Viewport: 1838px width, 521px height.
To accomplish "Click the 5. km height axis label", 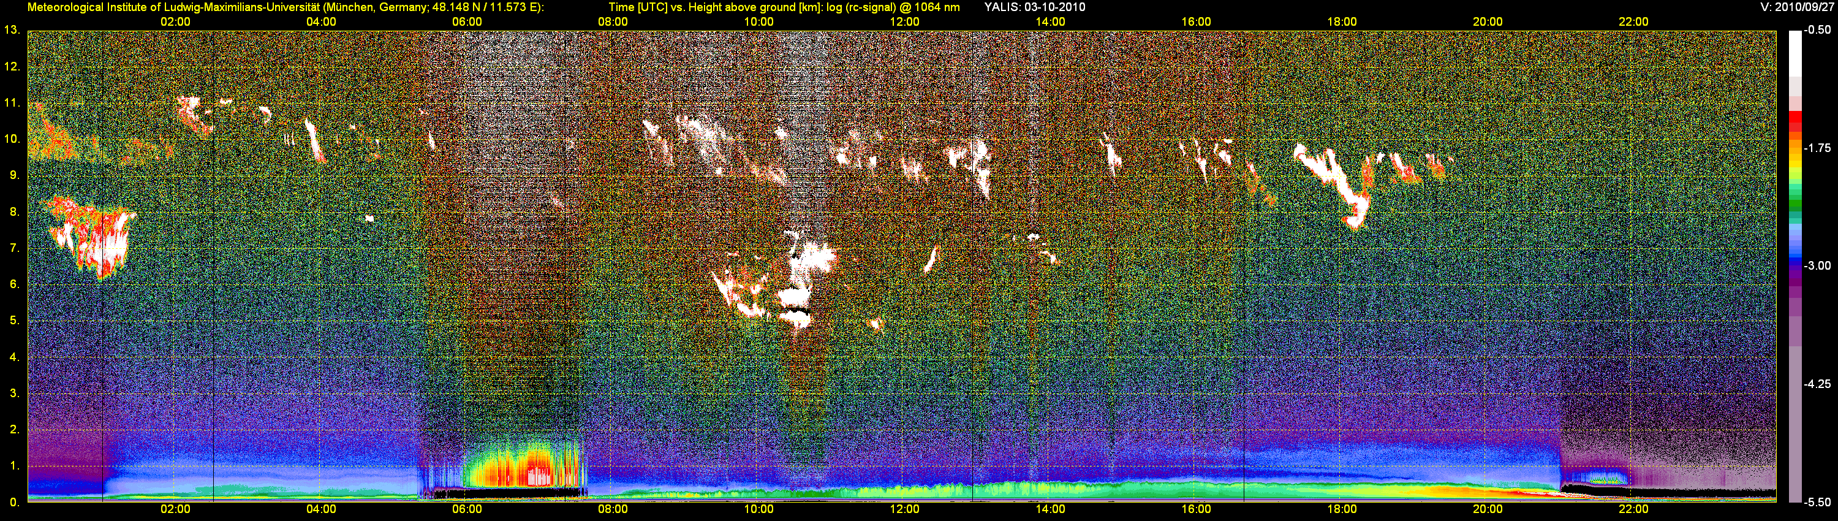I will [14, 321].
